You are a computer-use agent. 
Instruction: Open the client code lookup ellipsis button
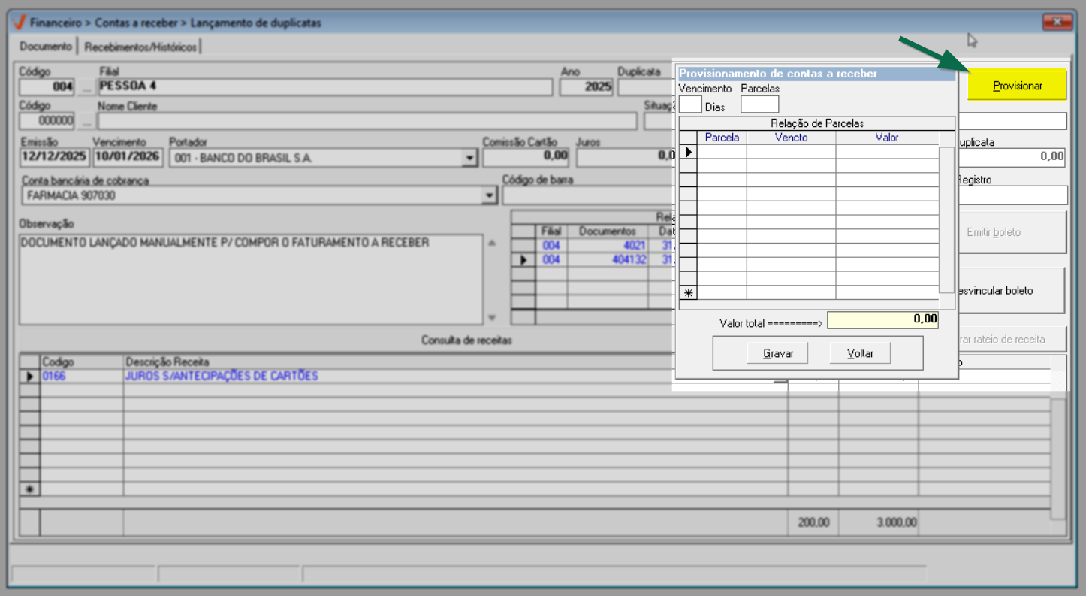(86, 121)
